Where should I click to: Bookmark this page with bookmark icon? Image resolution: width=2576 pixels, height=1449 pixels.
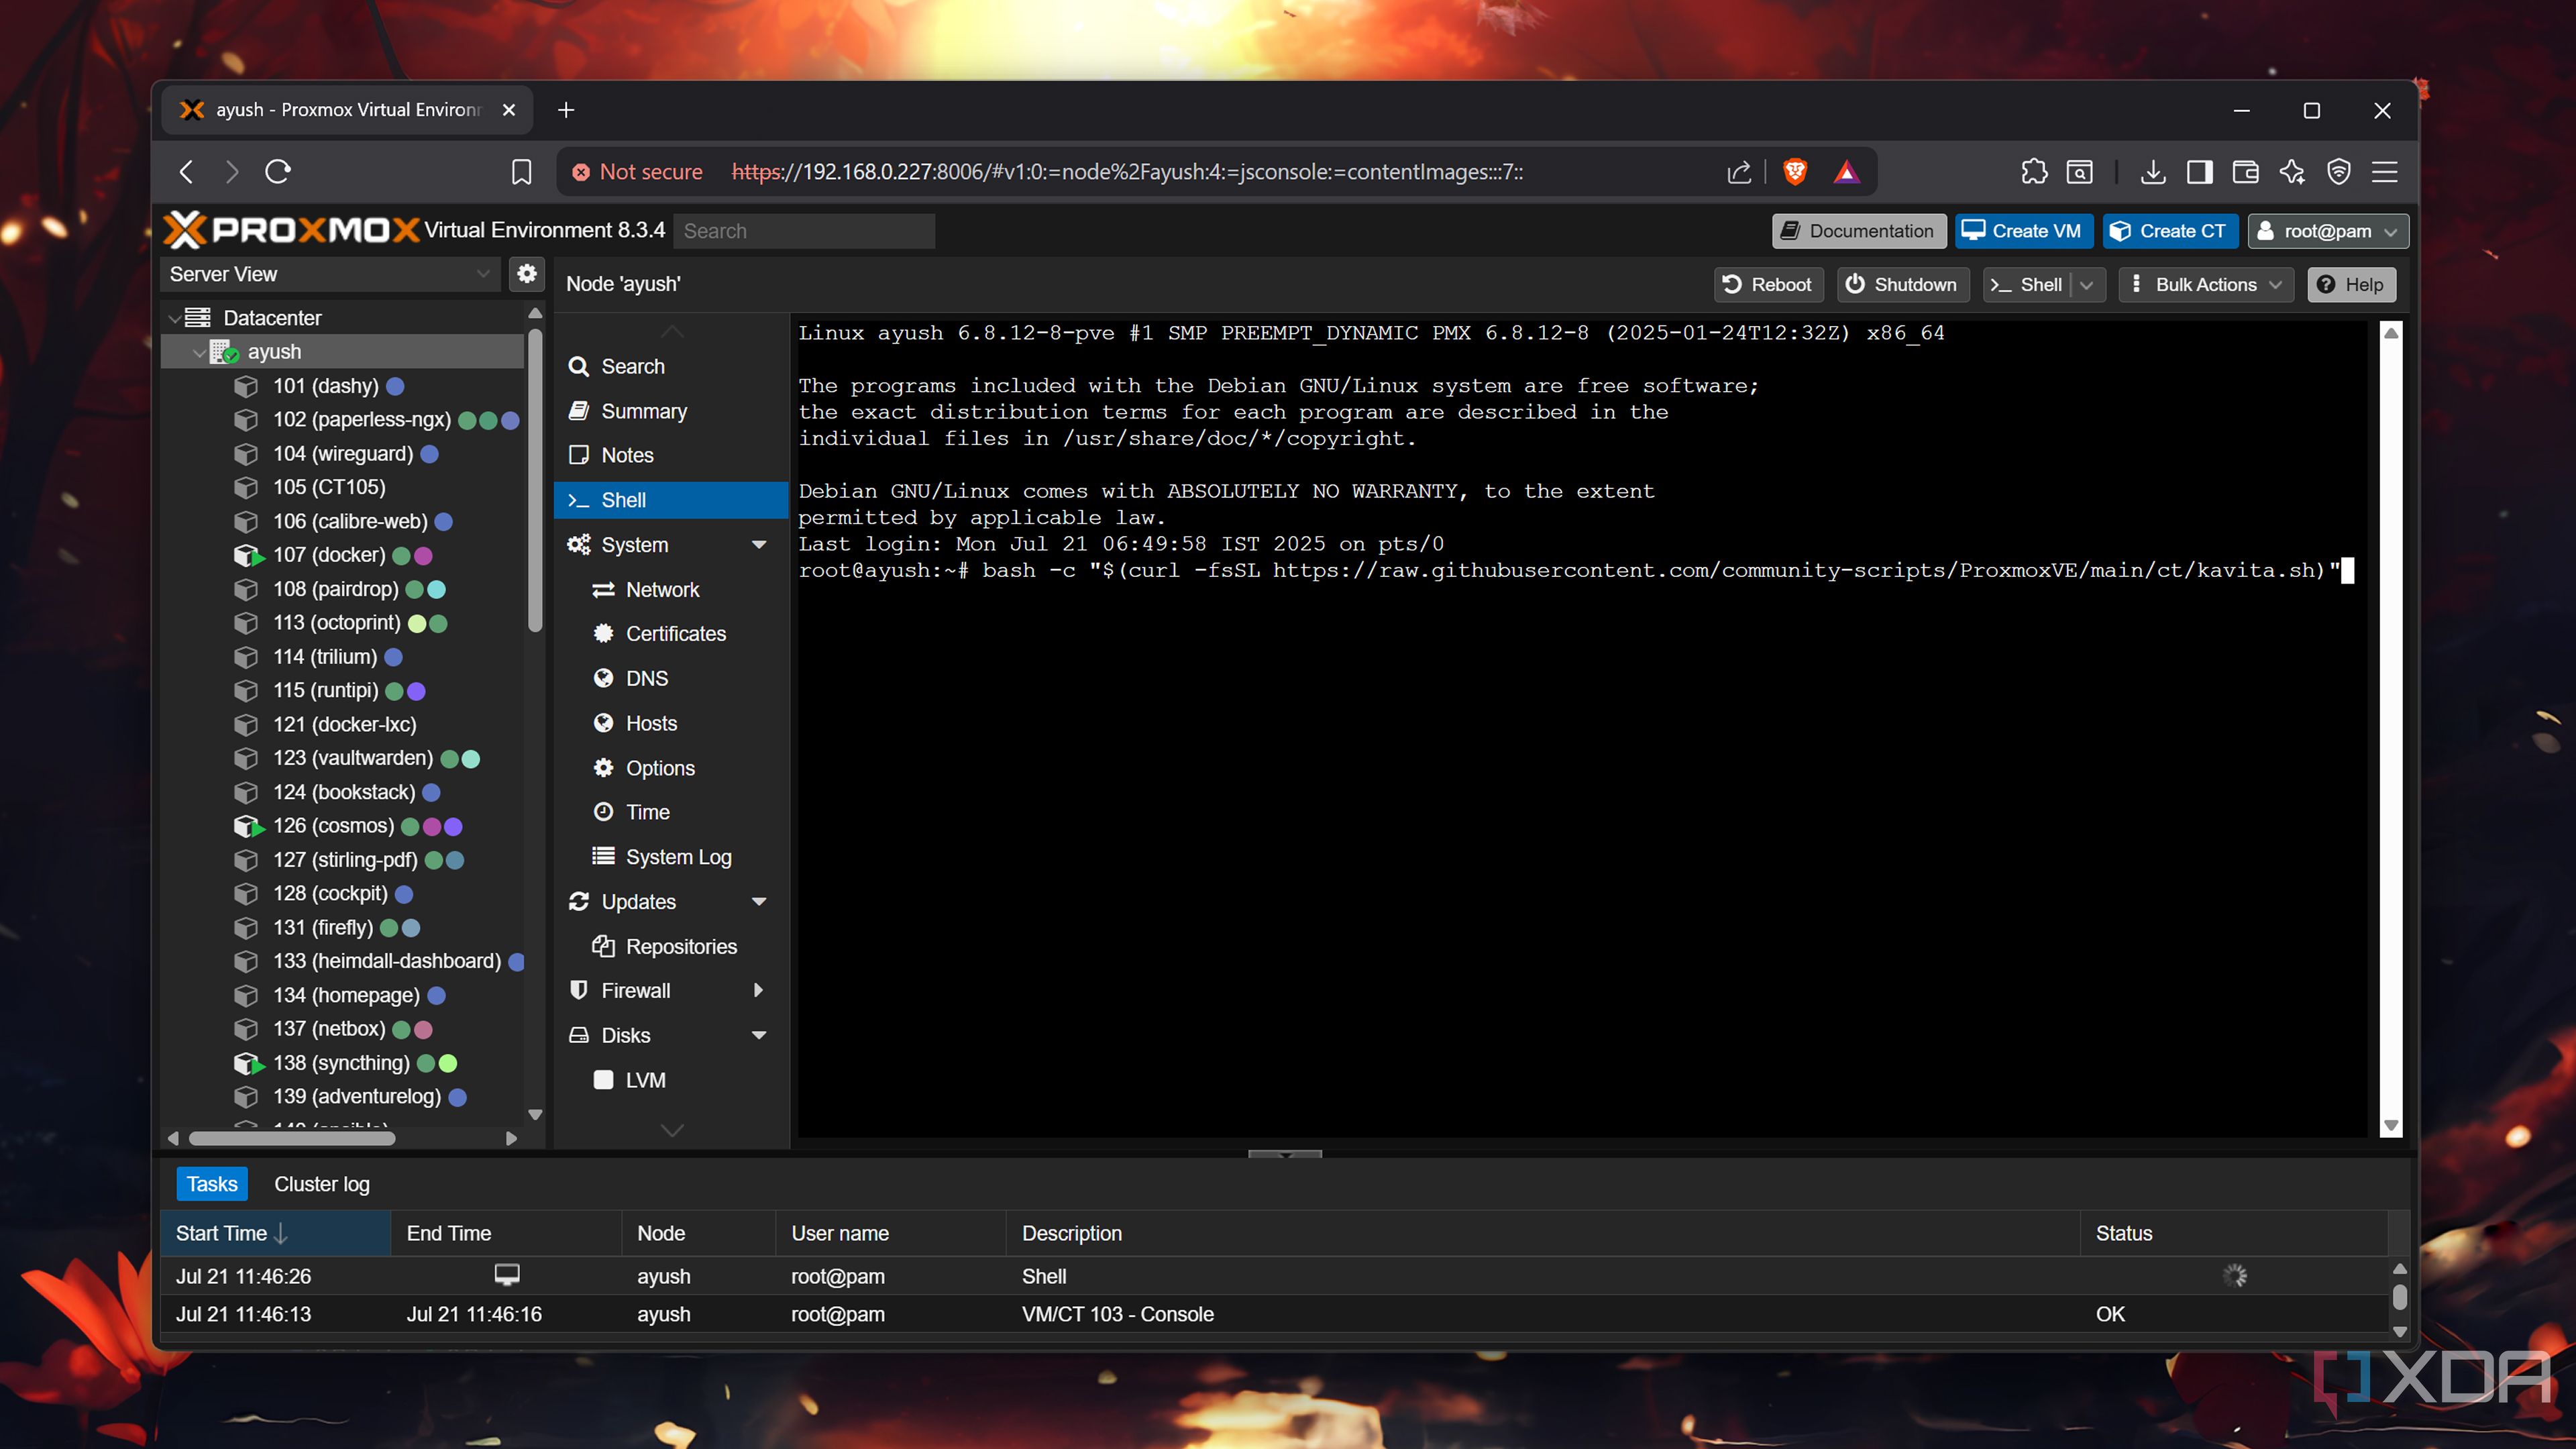[521, 172]
